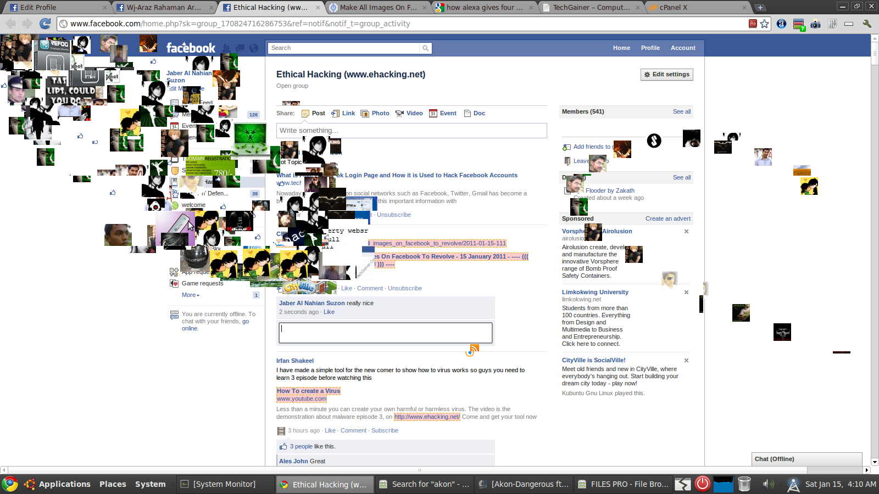
Task: Open the Applications menu in panel
Action: click(x=64, y=484)
